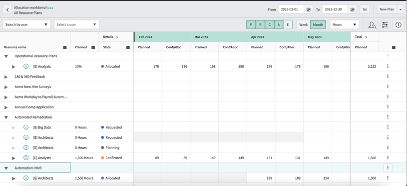Open the From date calendar picker
407x186 pixels.
pos(308,9)
